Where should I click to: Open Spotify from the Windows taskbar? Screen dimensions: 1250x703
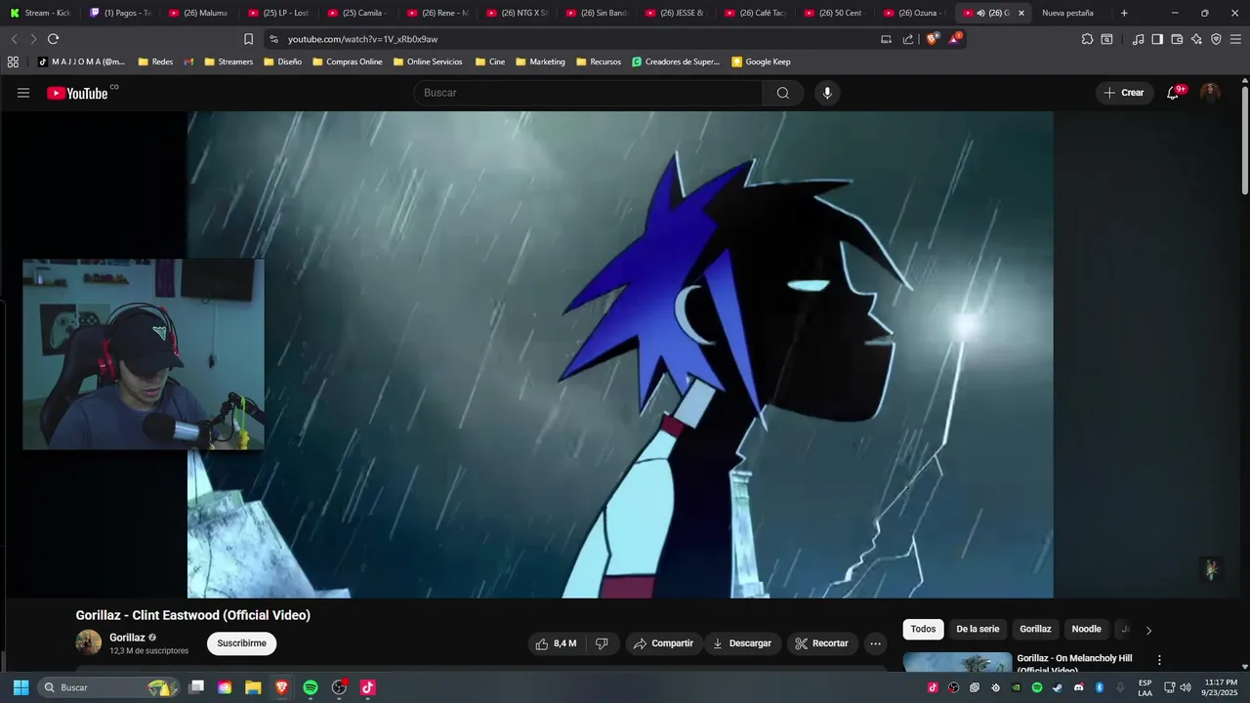coord(311,687)
